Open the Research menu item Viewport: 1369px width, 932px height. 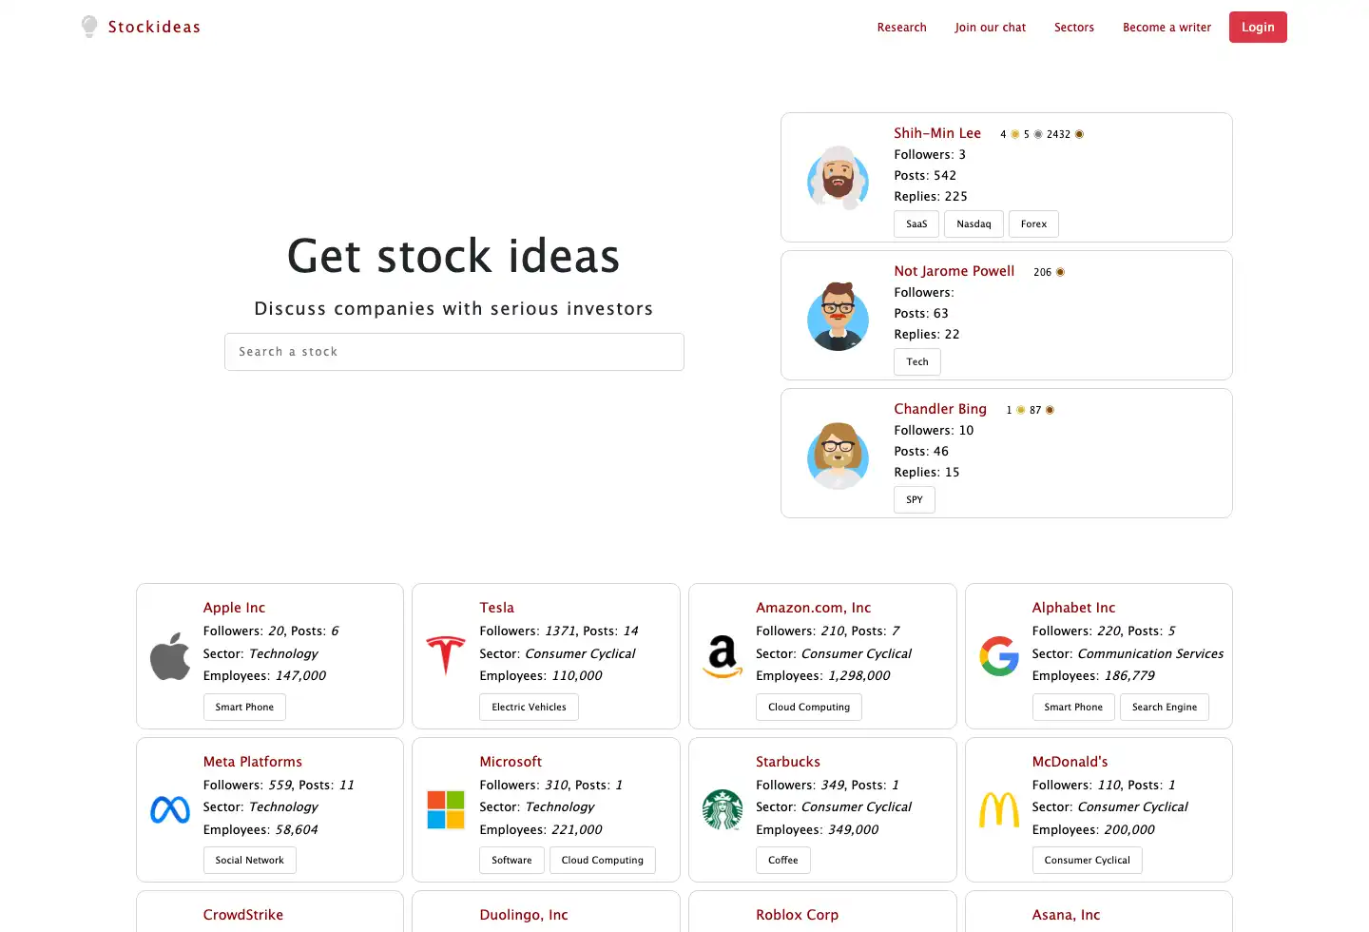pyautogui.click(x=901, y=28)
